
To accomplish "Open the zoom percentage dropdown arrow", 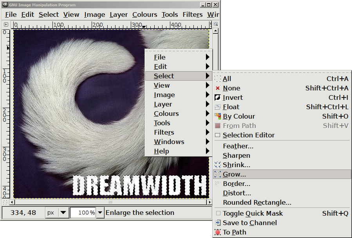I will pos(100,213).
